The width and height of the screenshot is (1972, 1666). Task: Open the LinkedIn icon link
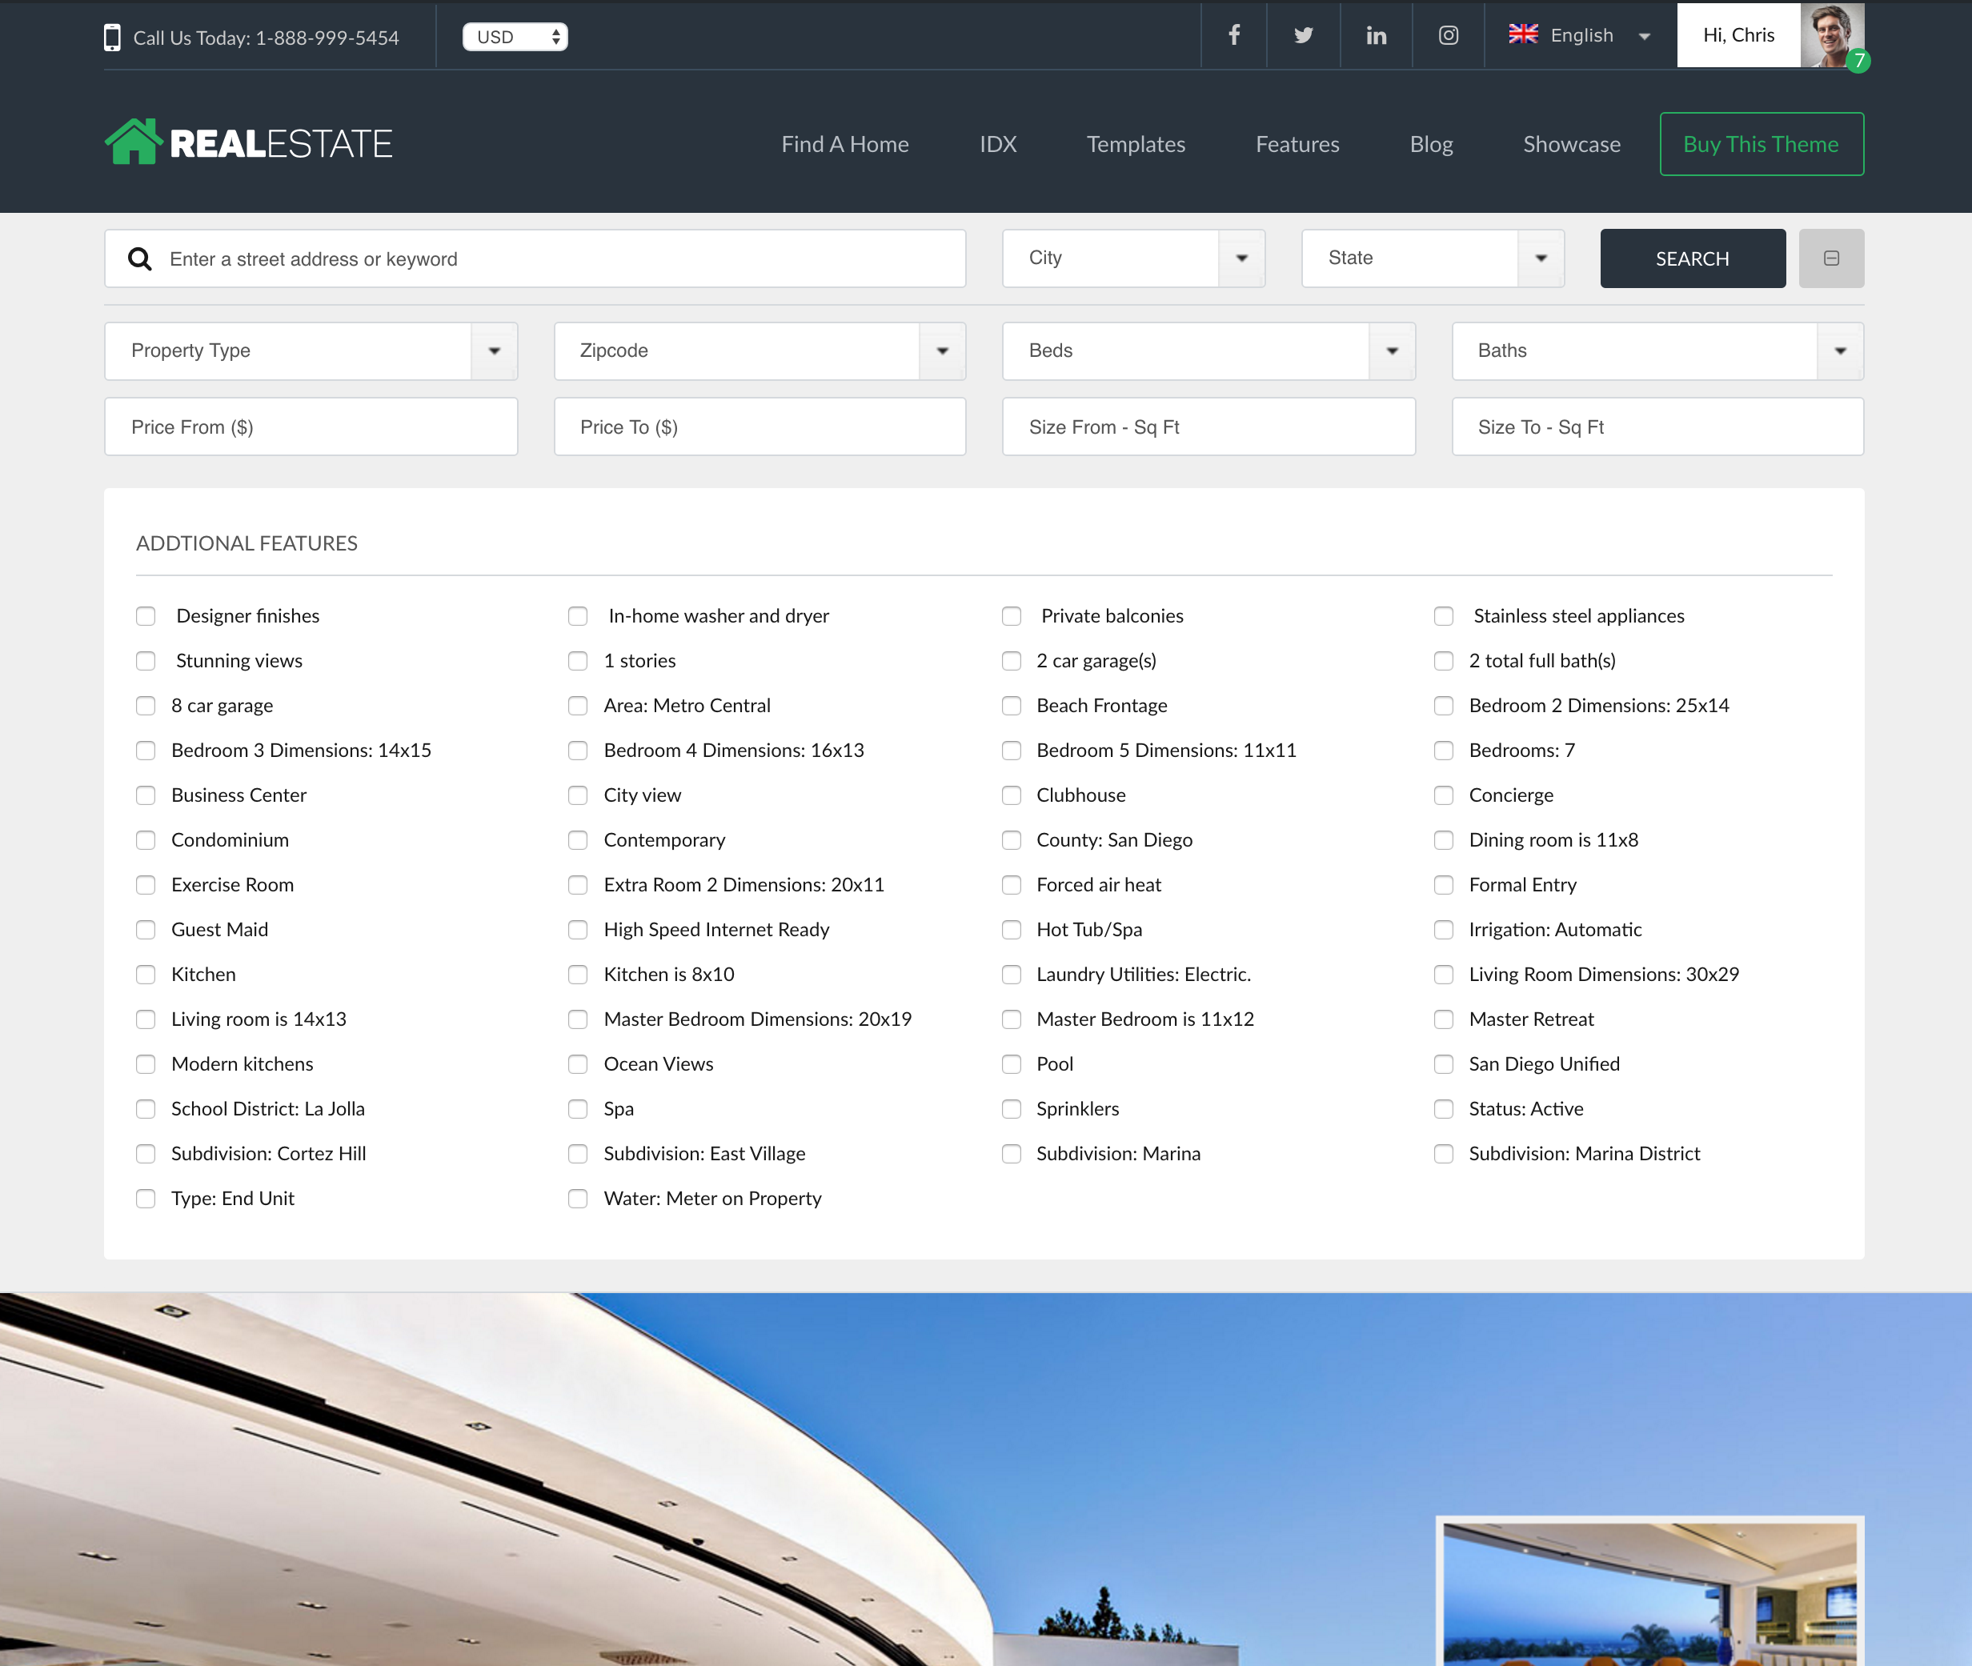pos(1376,36)
